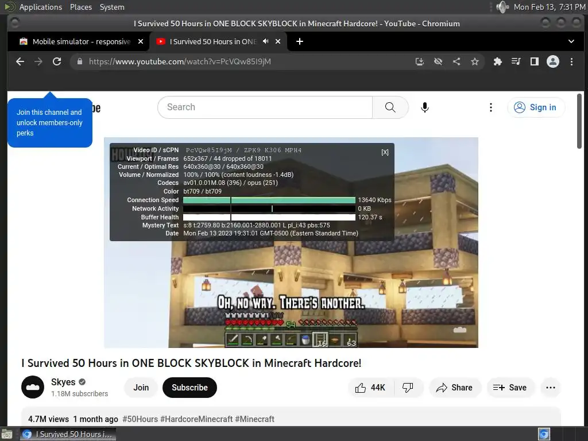Start voice search with the microphone icon
Screen dimensions: 588x441
(x=424, y=107)
